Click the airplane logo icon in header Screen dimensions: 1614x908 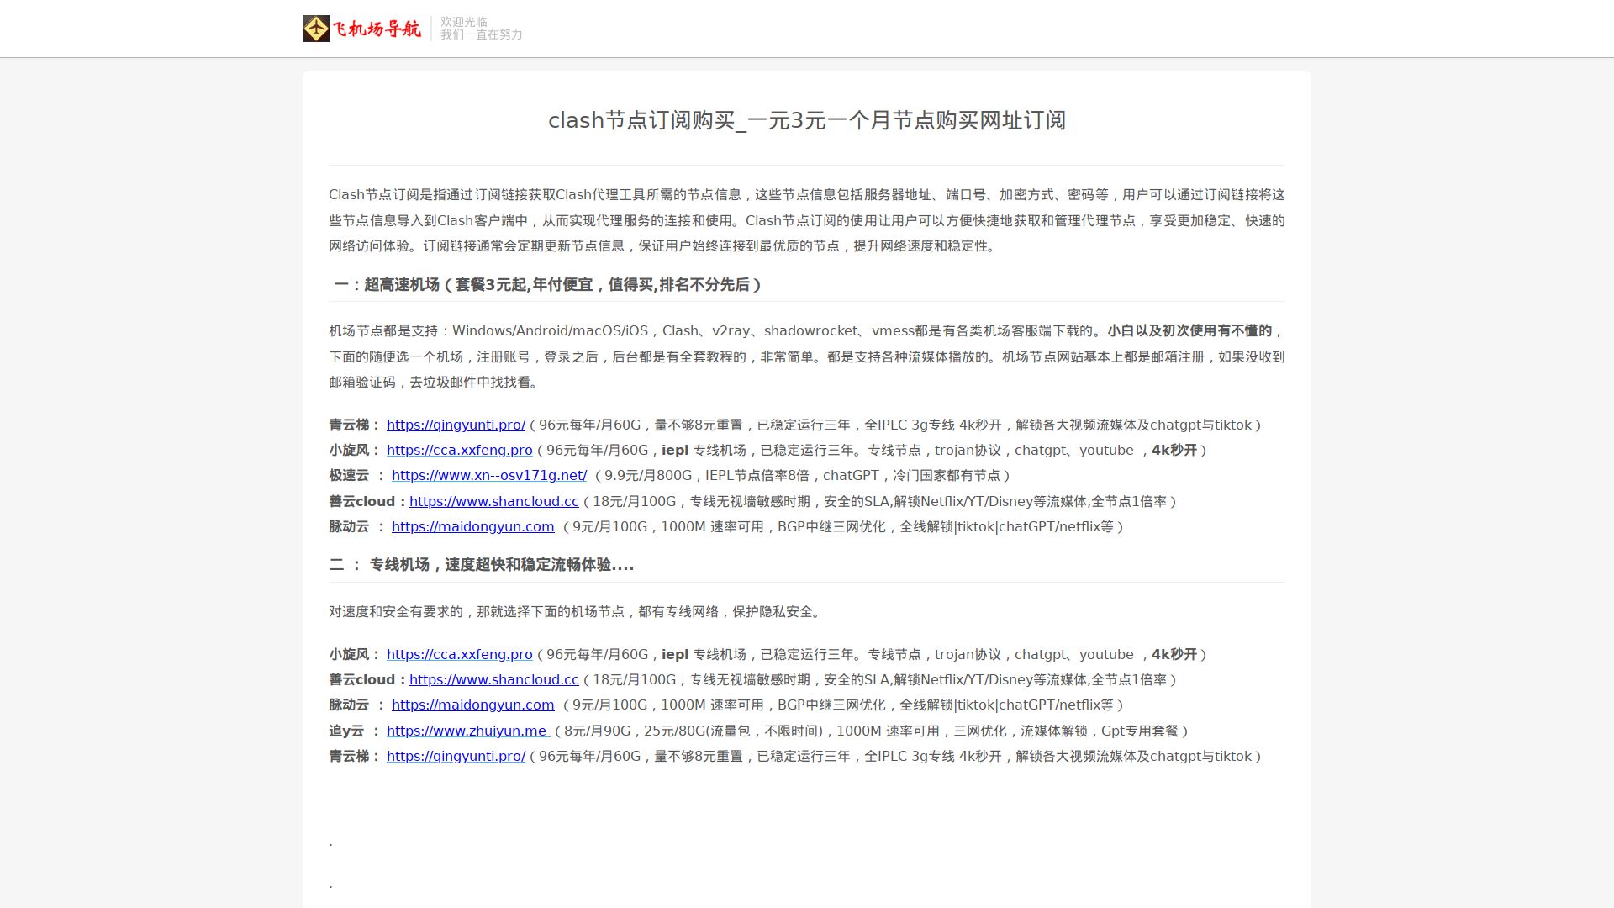[x=316, y=29]
